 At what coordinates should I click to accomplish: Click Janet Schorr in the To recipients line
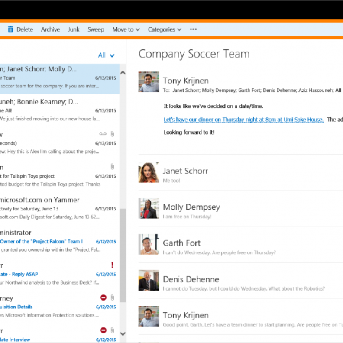186,91
